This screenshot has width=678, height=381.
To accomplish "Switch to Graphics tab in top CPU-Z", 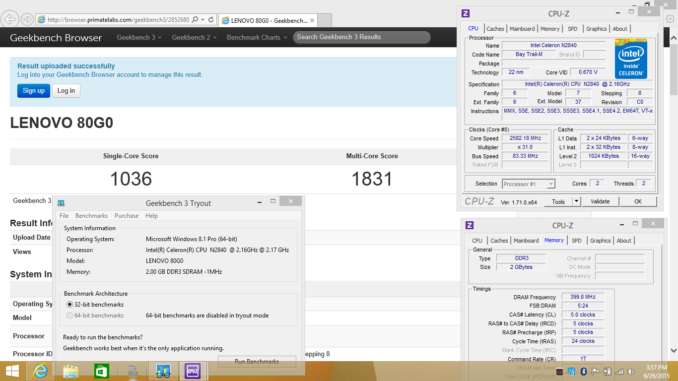I will pyautogui.click(x=597, y=29).
